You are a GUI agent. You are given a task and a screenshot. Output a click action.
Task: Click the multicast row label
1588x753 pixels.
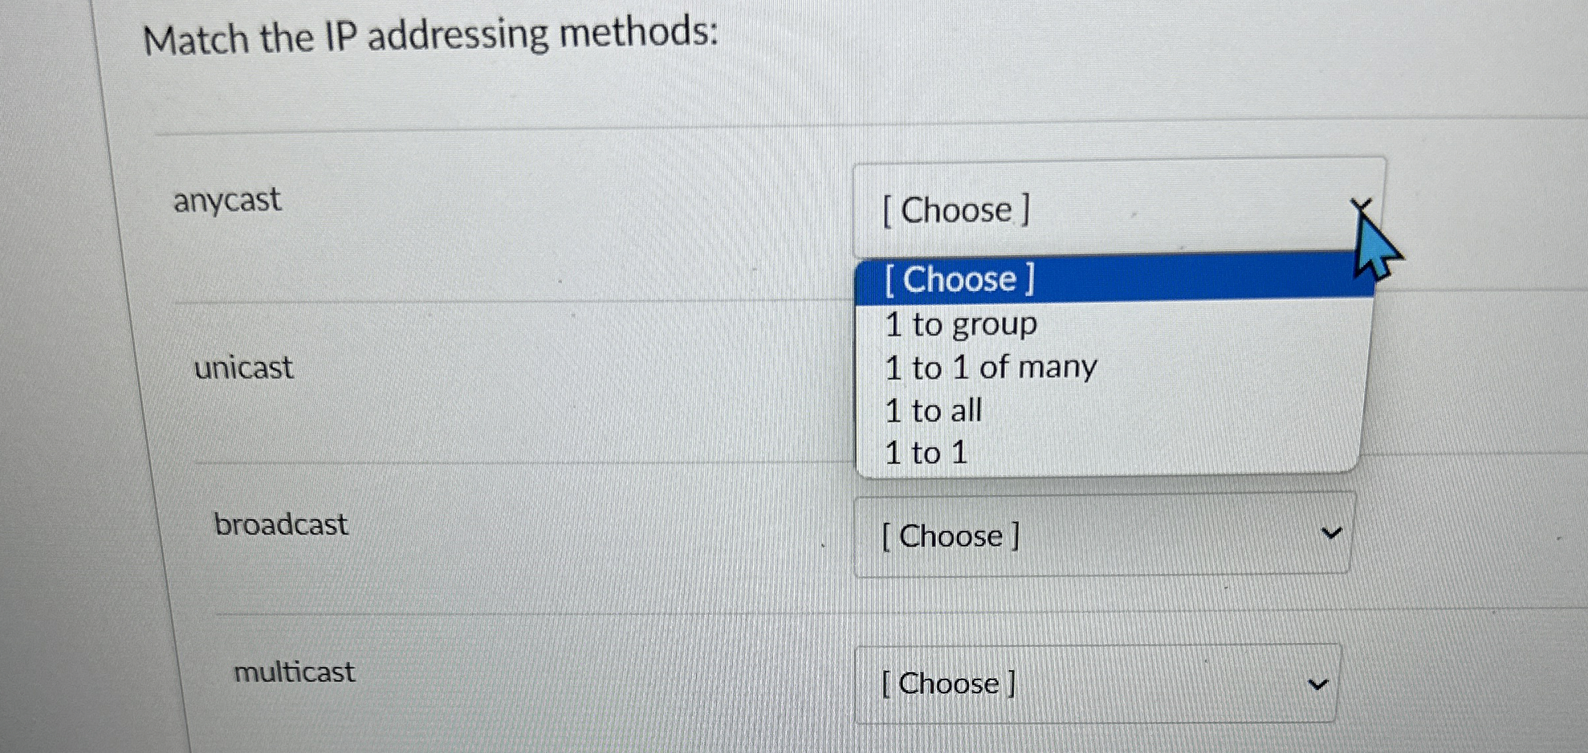tap(295, 671)
